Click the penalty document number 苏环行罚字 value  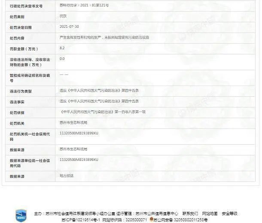[84, 6]
